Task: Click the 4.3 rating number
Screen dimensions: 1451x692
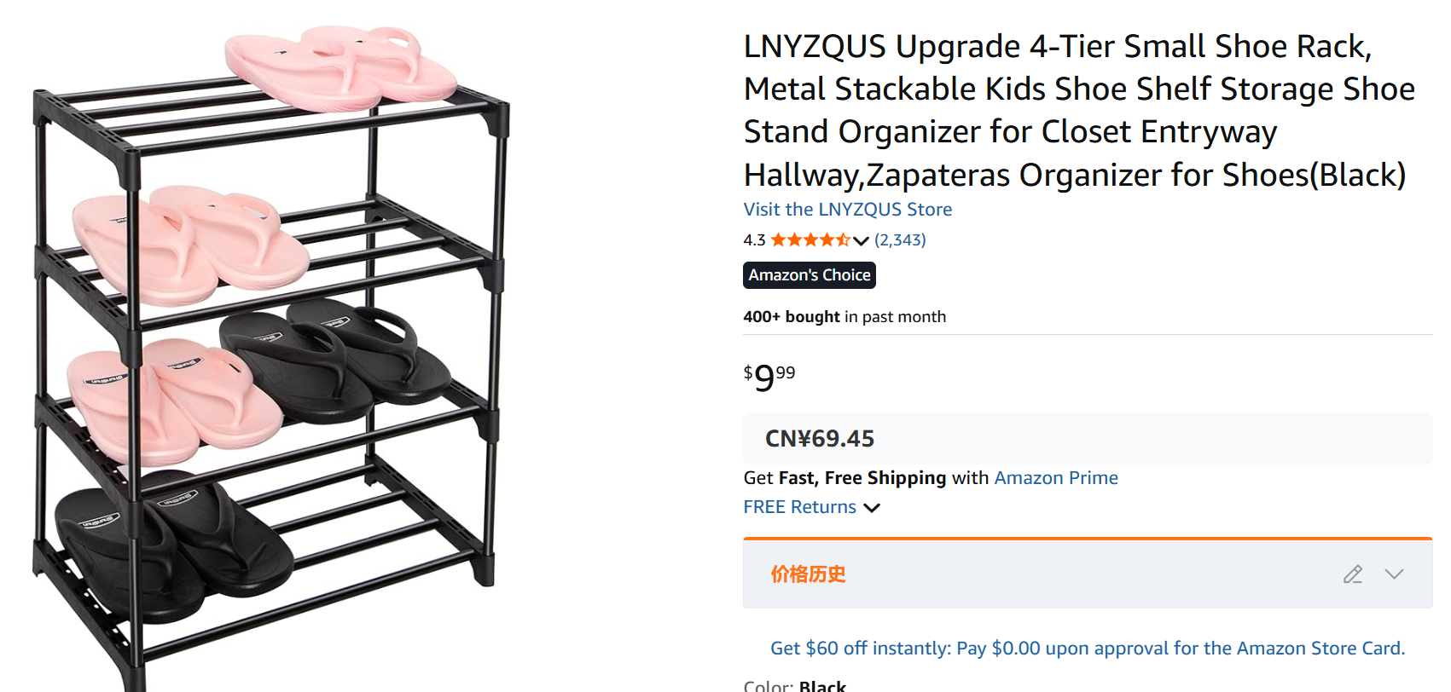Action: click(x=754, y=240)
